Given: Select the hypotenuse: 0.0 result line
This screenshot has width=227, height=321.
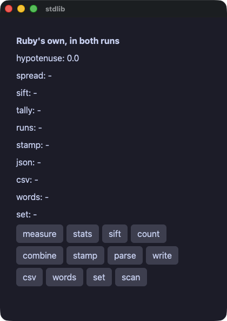Looking at the screenshot, I should [48, 59].
